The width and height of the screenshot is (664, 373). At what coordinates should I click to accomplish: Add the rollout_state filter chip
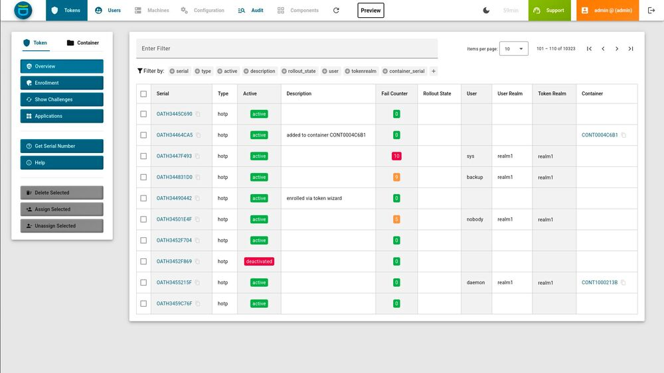click(x=299, y=71)
